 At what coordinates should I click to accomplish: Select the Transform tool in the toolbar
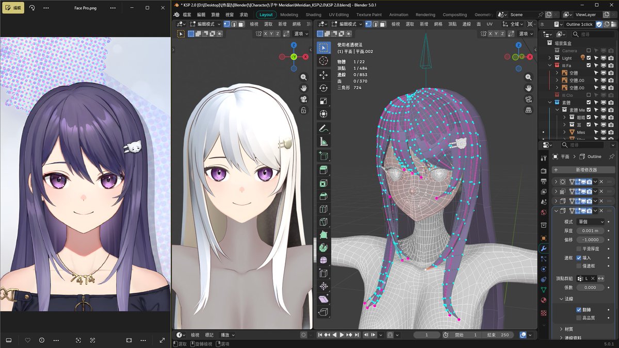coord(323,114)
